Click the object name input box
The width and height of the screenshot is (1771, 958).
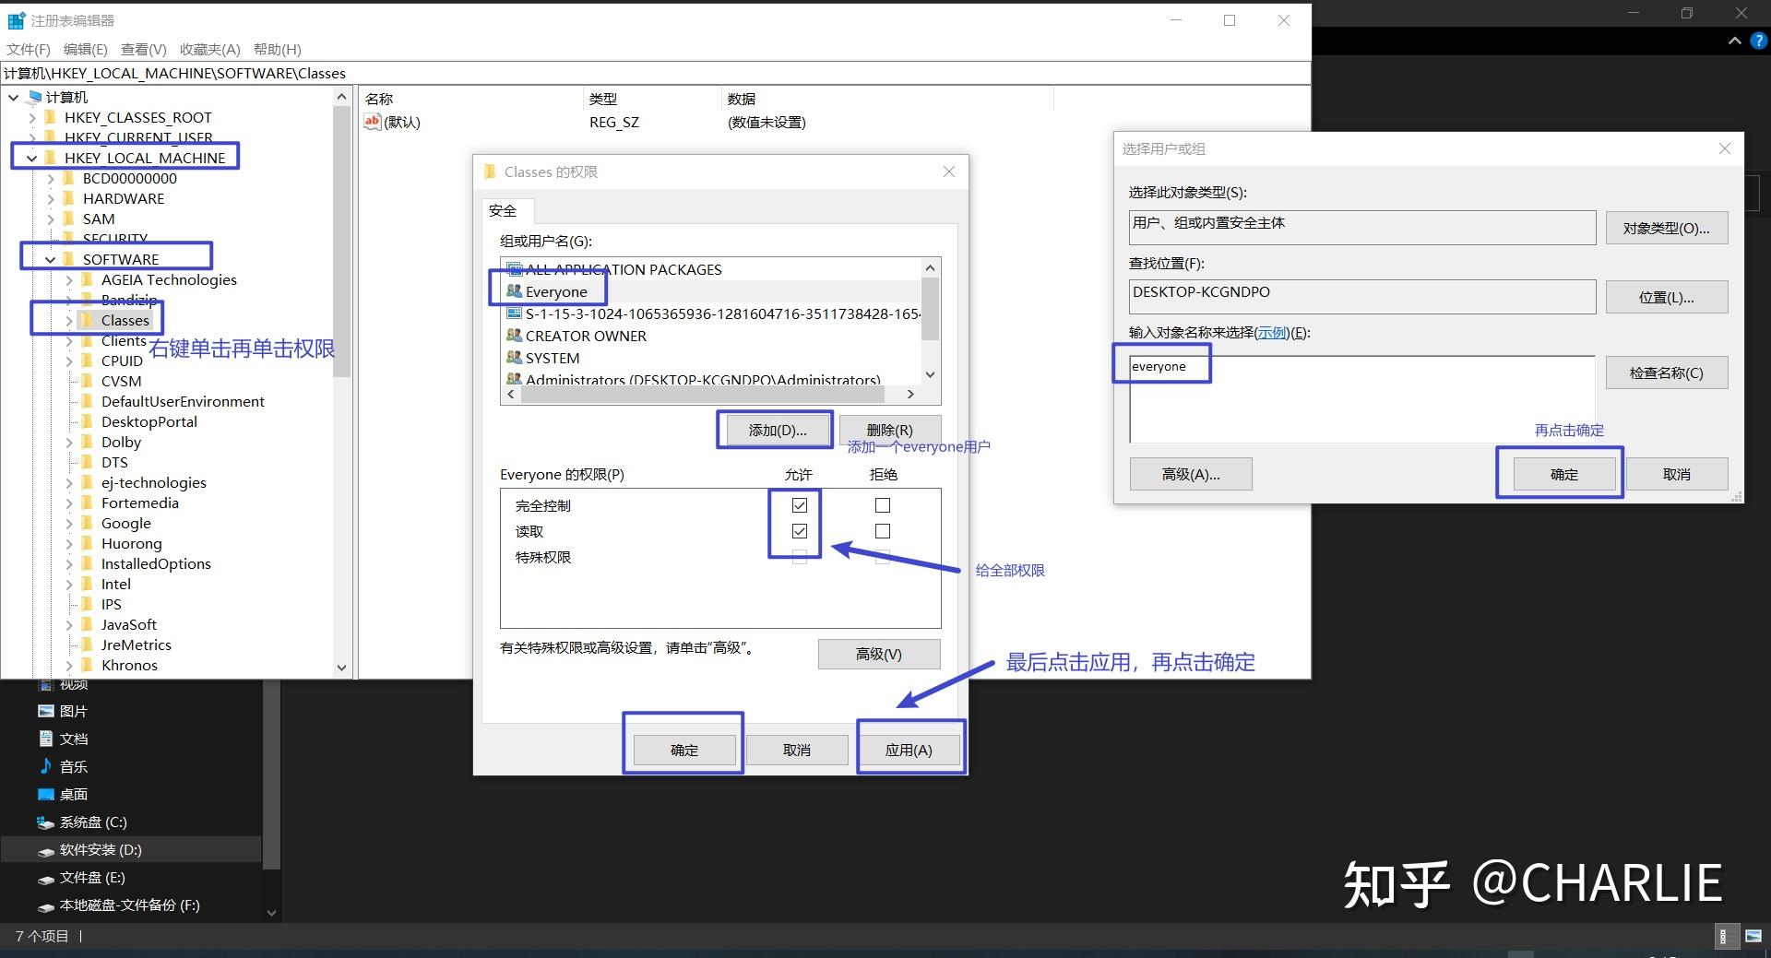[1362, 398]
